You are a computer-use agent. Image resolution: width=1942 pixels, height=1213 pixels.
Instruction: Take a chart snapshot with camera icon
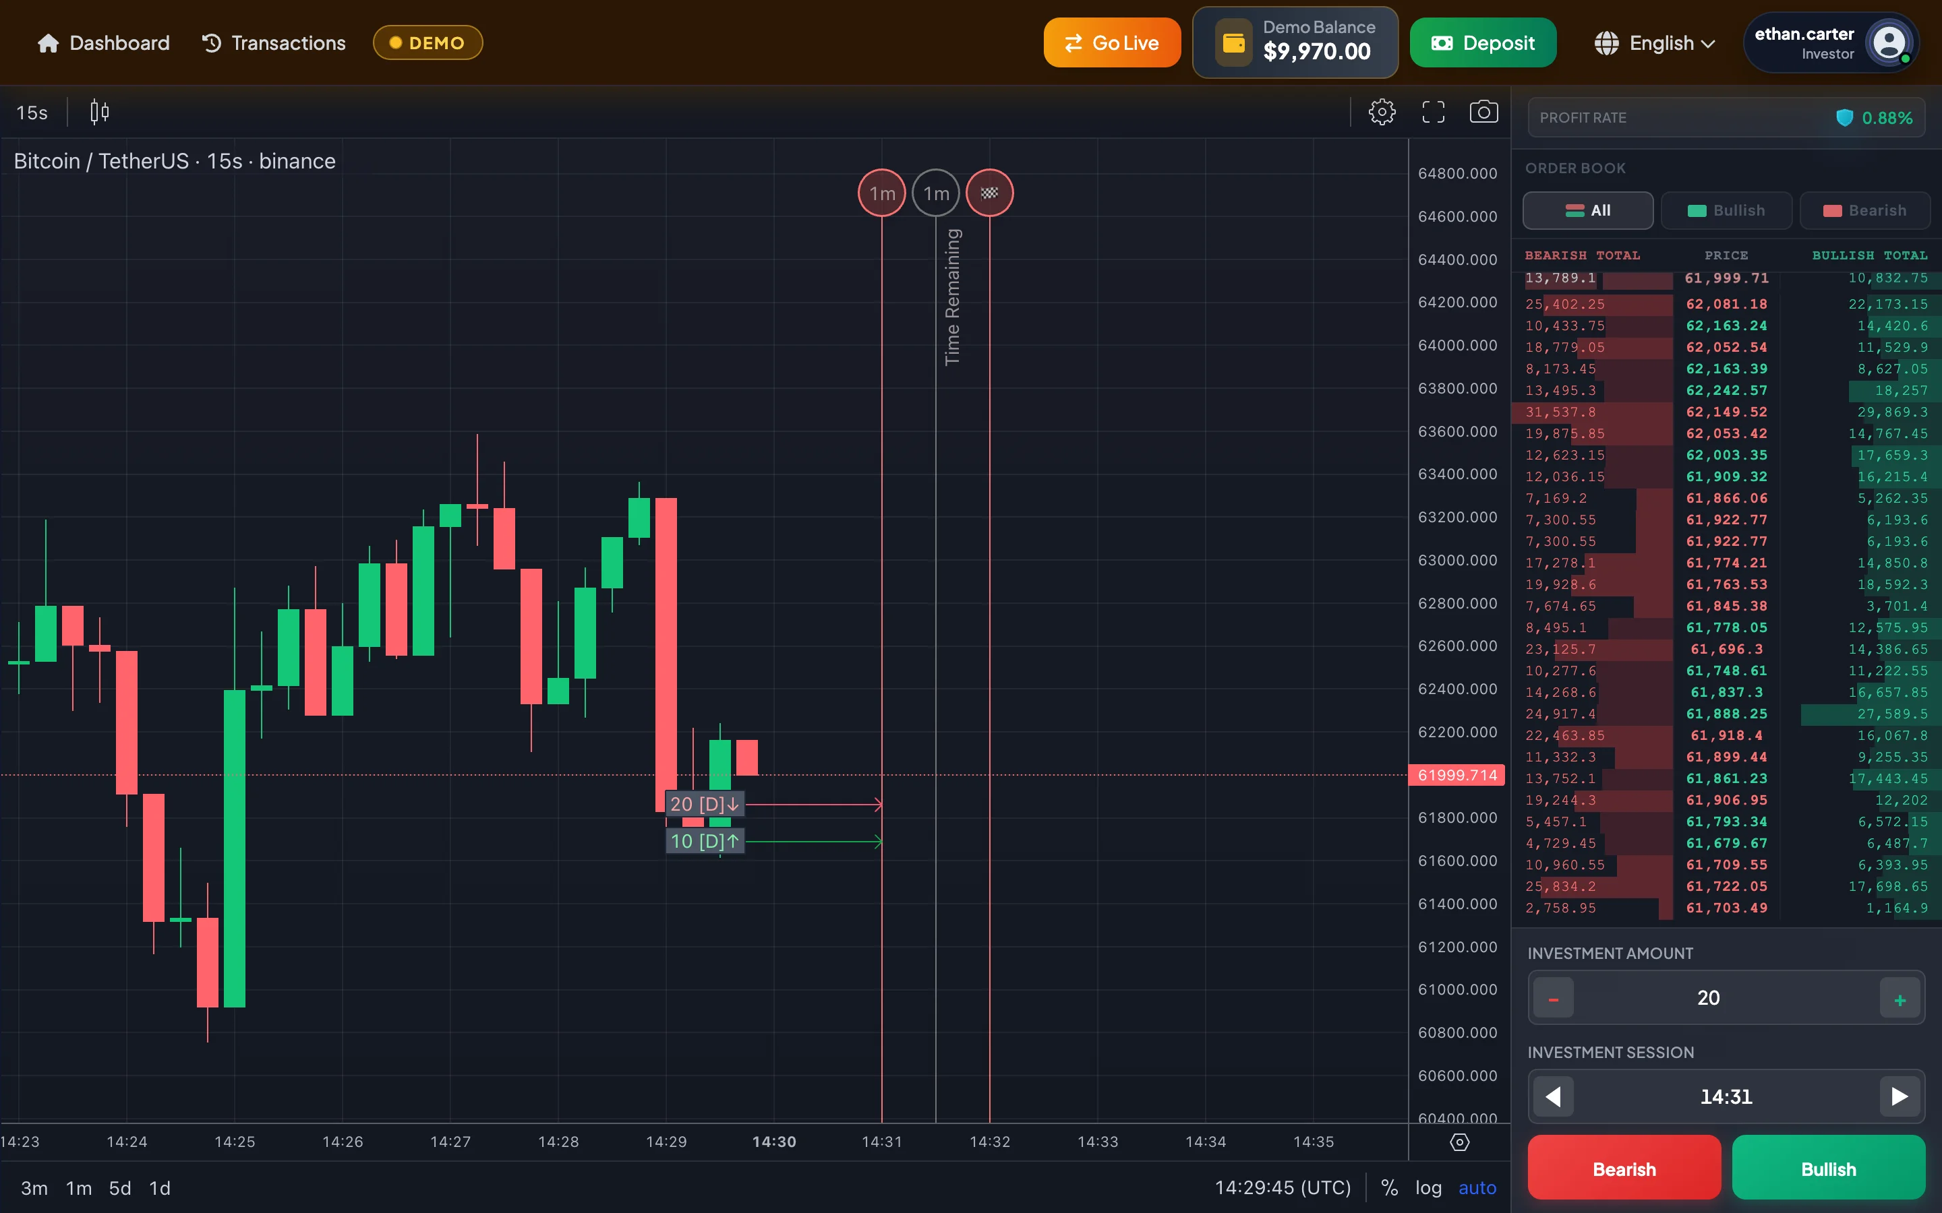point(1483,113)
